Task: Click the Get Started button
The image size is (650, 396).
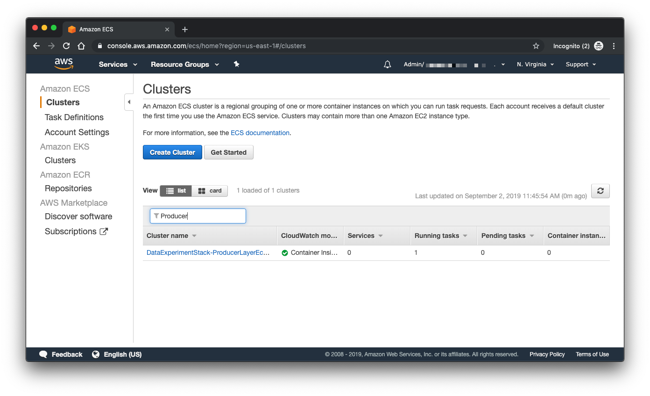Action: [x=229, y=152]
